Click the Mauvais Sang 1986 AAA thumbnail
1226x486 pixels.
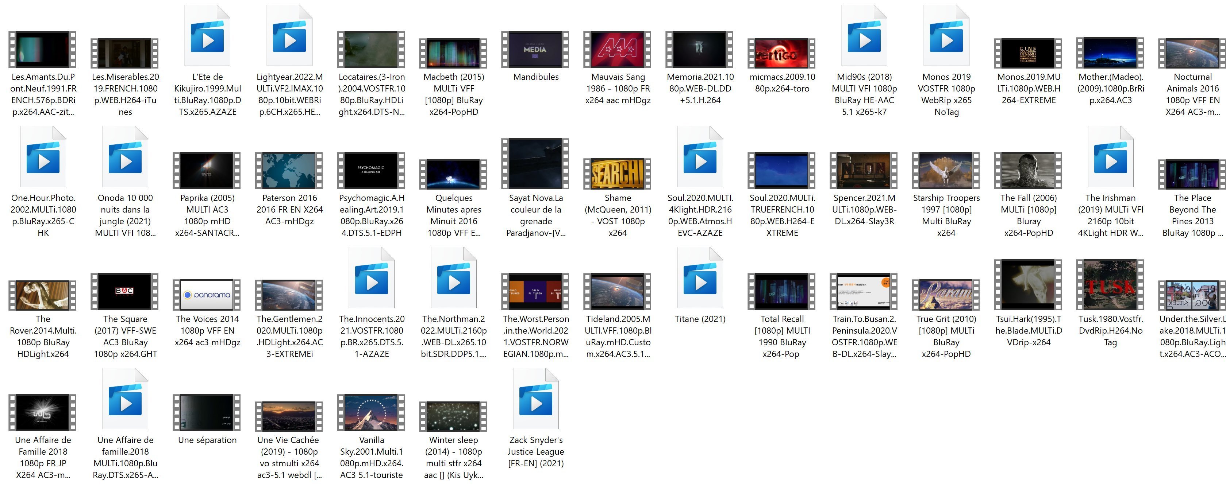click(x=617, y=50)
